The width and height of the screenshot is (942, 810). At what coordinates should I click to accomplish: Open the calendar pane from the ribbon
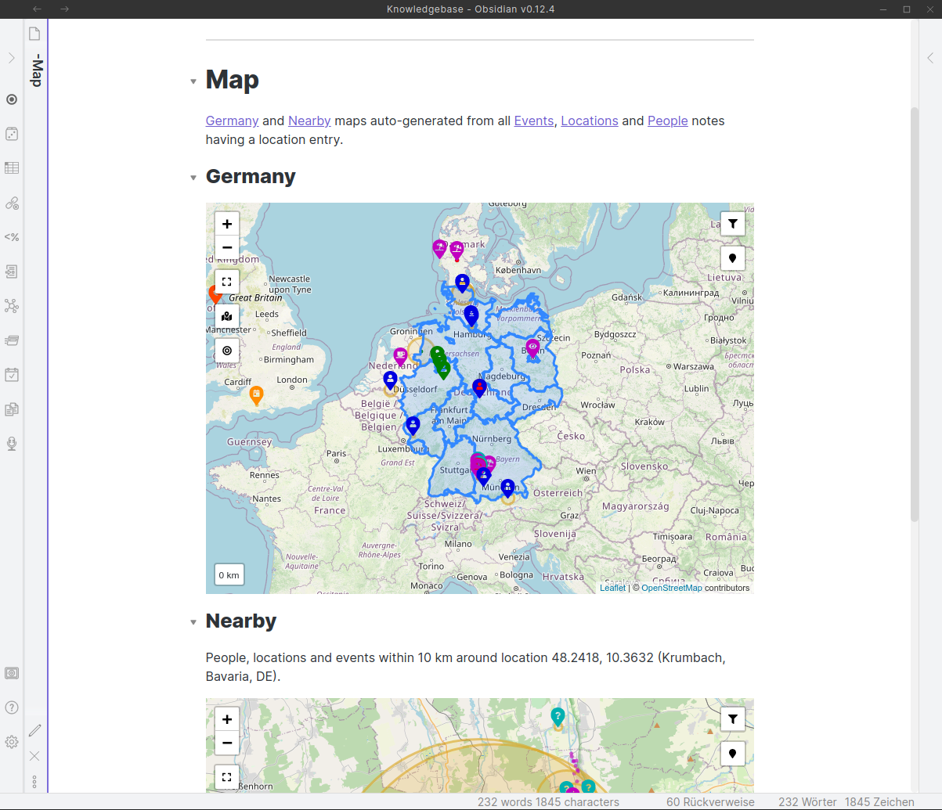(12, 375)
